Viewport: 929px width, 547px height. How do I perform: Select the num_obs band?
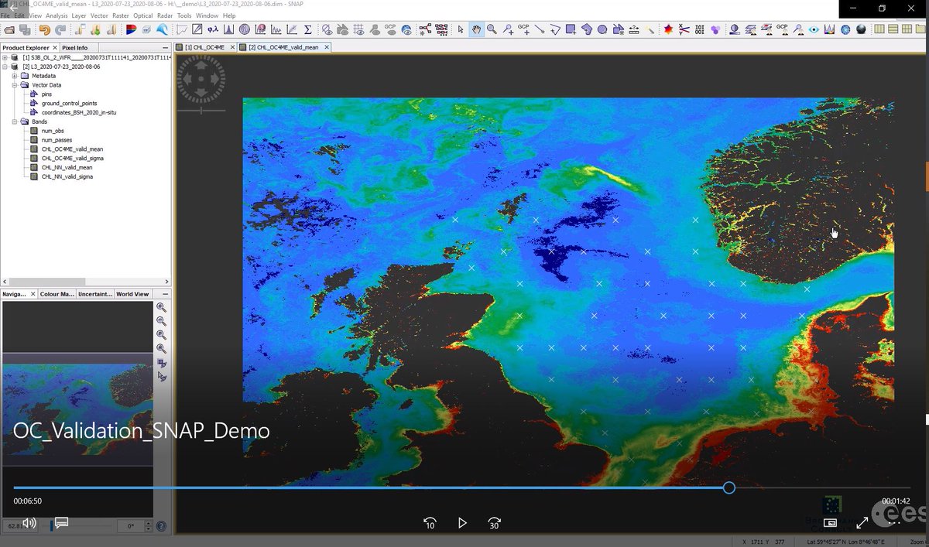pyautogui.click(x=52, y=131)
